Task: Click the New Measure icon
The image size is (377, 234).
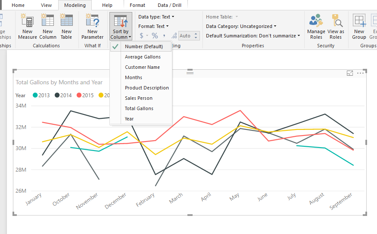Action: tap(27, 21)
